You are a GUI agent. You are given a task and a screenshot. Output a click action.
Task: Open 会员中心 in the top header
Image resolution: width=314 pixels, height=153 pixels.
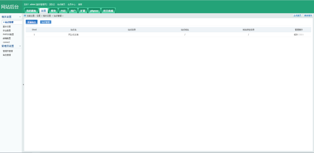(71, 5)
